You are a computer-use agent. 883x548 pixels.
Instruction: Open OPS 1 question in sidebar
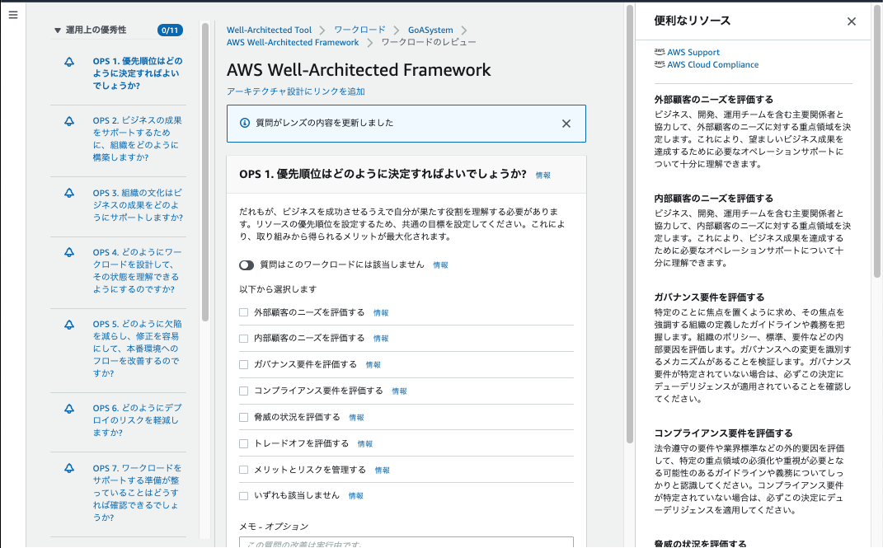(x=138, y=73)
